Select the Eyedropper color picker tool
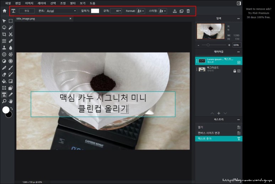This screenshot has height=184, width=275. coord(11,94)
